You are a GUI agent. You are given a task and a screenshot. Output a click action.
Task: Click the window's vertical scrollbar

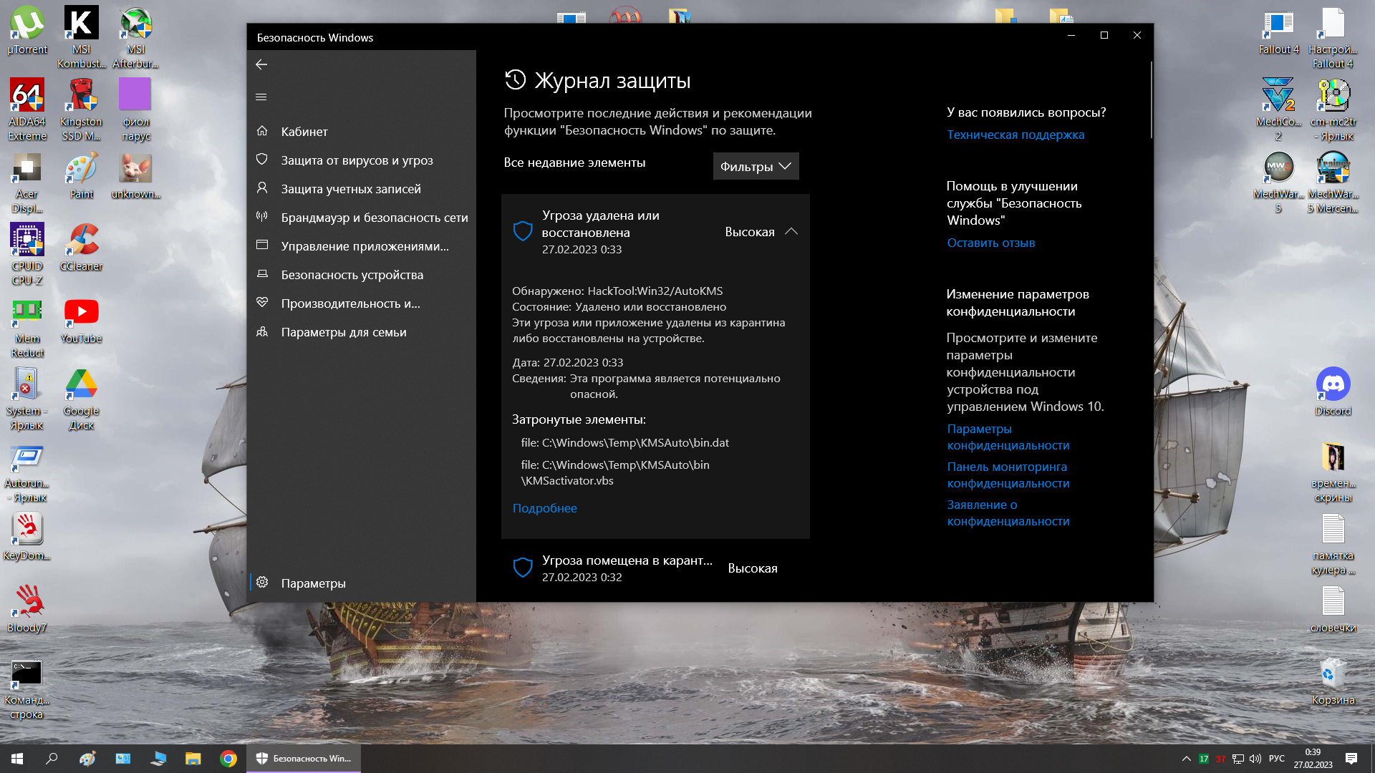(x=1151, y=100)
